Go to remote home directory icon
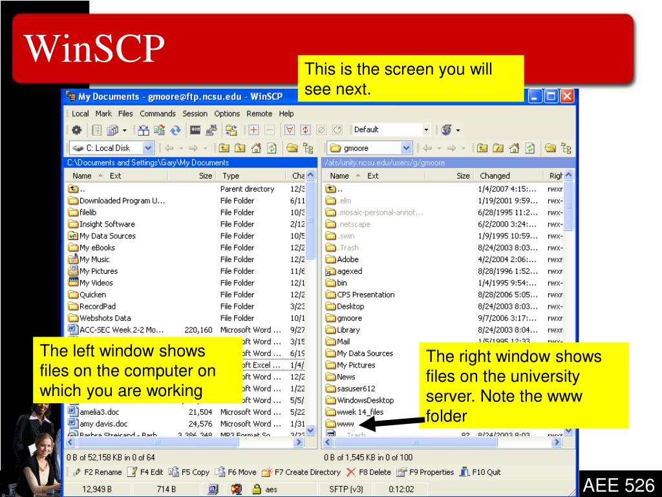 514,148
